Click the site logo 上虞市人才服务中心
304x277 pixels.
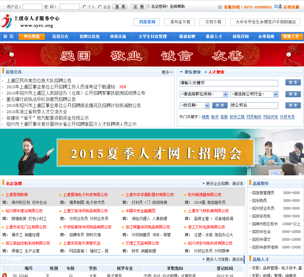(x=30, y=21)
